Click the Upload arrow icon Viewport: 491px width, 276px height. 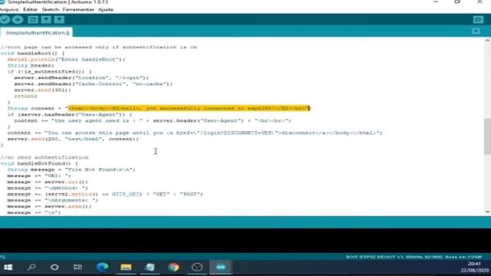(18, 20)
